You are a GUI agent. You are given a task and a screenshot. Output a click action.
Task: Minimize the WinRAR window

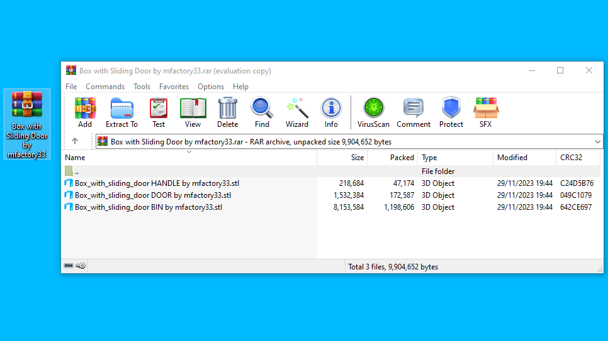(x=532, y=70)
